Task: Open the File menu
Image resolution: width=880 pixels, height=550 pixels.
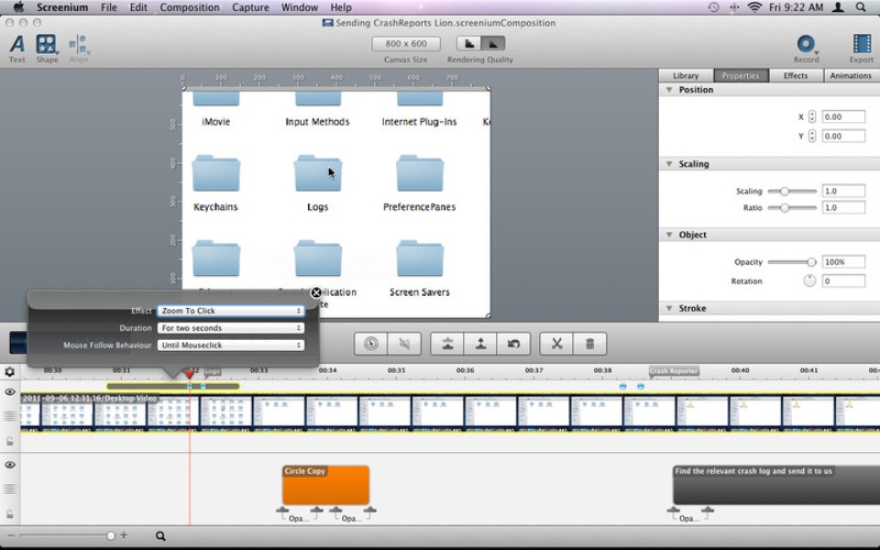Action: [109, 7]
